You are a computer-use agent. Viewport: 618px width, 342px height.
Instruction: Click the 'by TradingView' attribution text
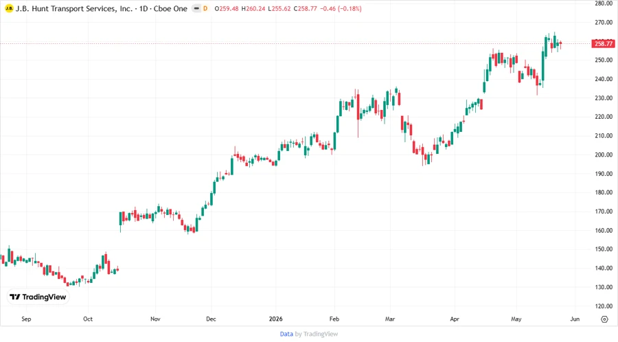pyautogui.click(x=317, y=334)
